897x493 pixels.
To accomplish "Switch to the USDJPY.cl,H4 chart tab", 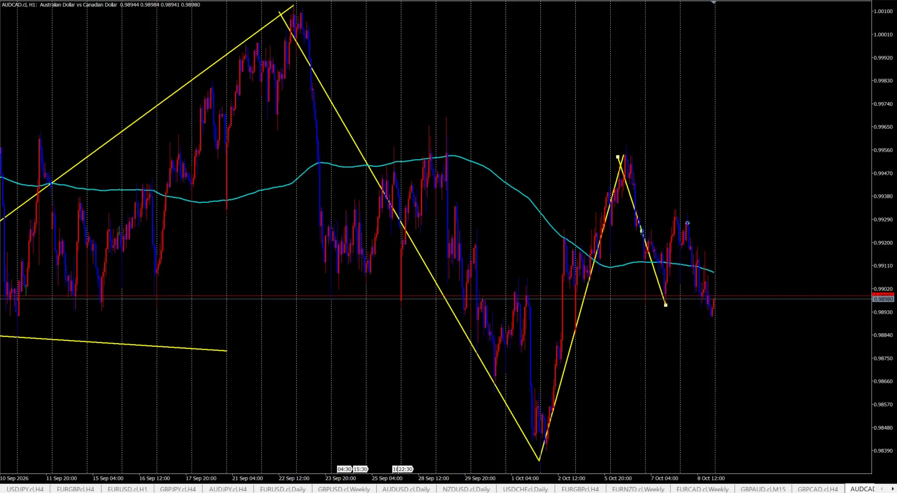I will (x=25, y=489).
